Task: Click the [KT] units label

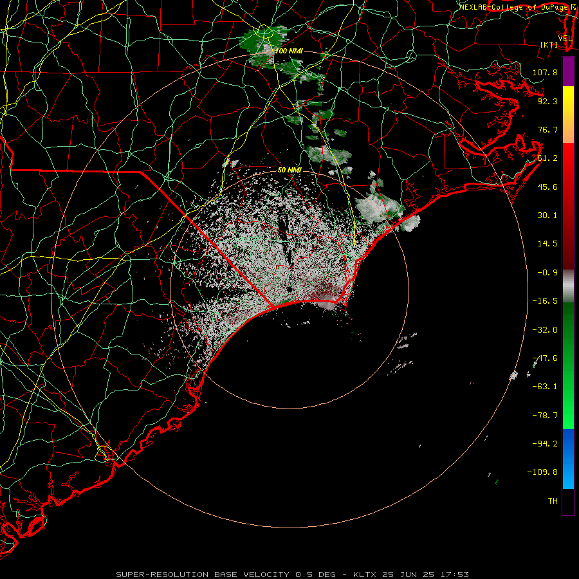Action: click(549, 44)
